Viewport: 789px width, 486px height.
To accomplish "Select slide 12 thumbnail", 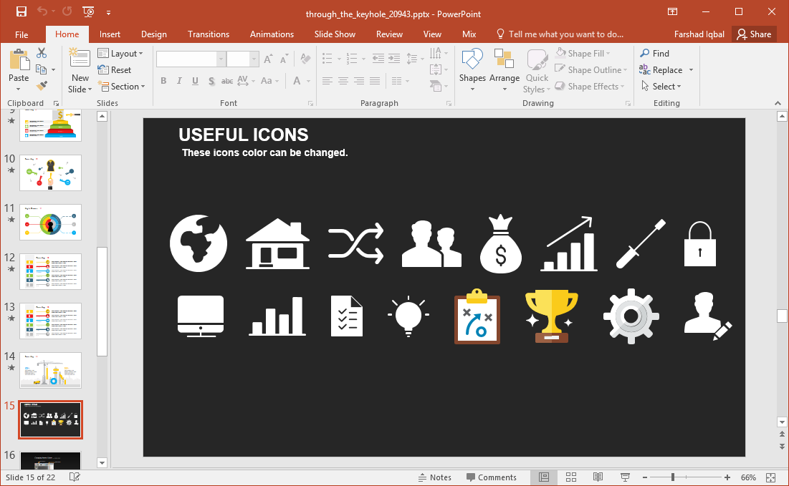I will [x=50, y=271].
